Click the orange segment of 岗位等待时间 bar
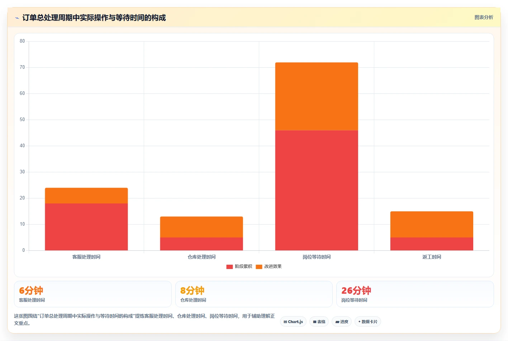Viewport: 508px width, 341px height. pyautogui.click(x=317, y=96)
